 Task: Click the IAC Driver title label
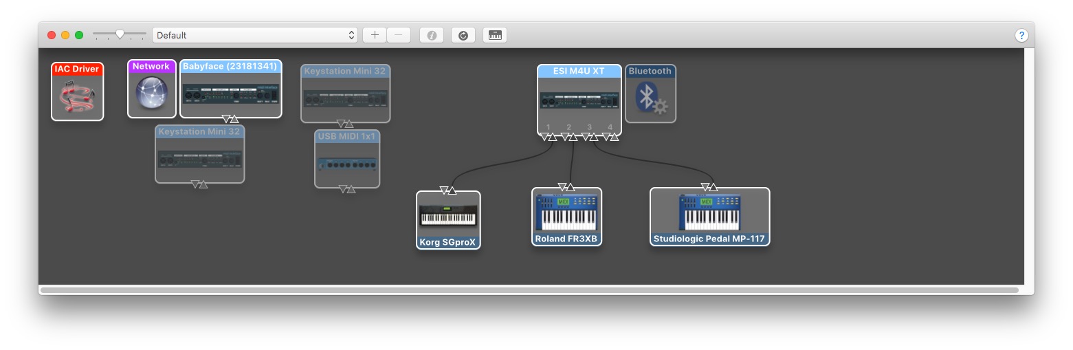pyautogui.click(x=77, y=69)
